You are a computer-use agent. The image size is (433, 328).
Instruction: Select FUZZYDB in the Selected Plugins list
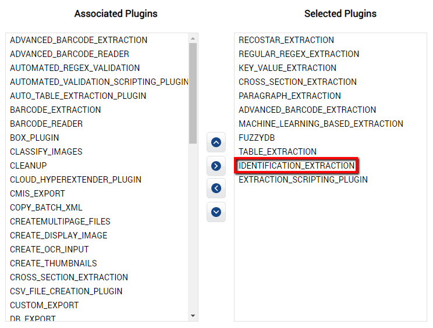pos(257,138)
